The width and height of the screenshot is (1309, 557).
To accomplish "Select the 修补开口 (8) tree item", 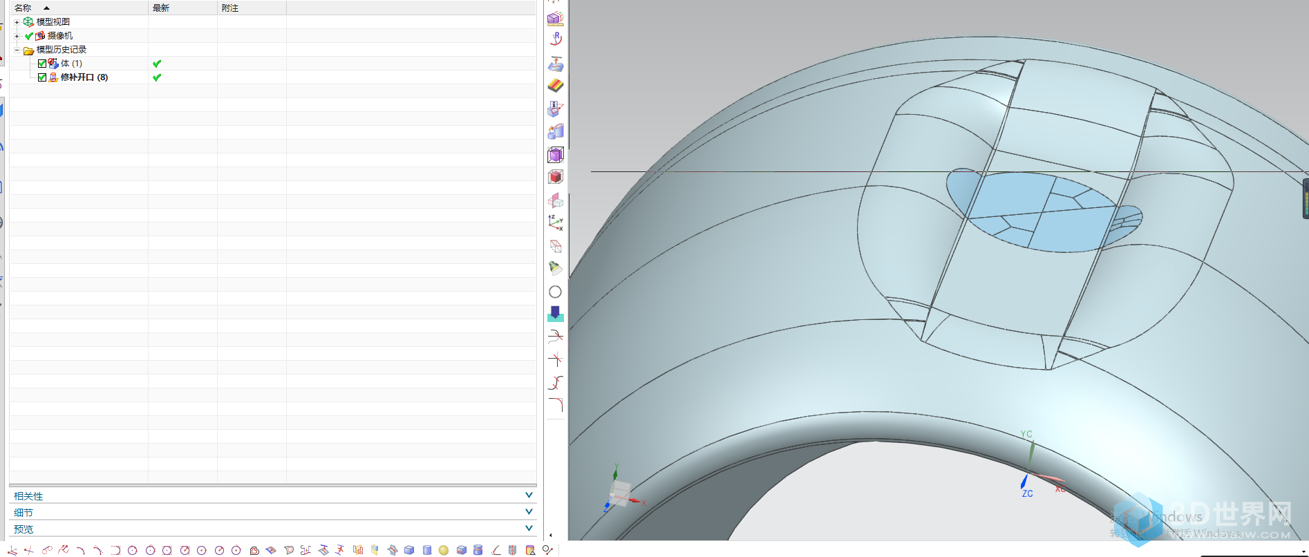I will coord(84,77).
